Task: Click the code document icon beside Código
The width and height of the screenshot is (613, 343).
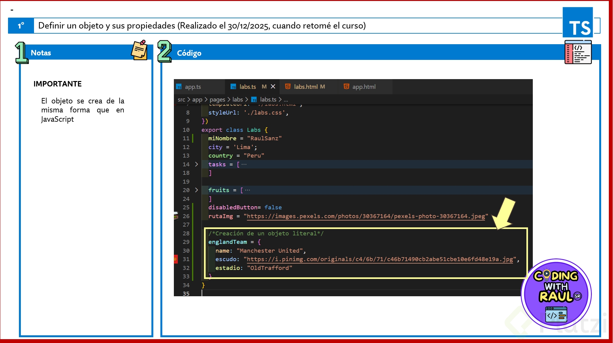Action: coord(578,52)
